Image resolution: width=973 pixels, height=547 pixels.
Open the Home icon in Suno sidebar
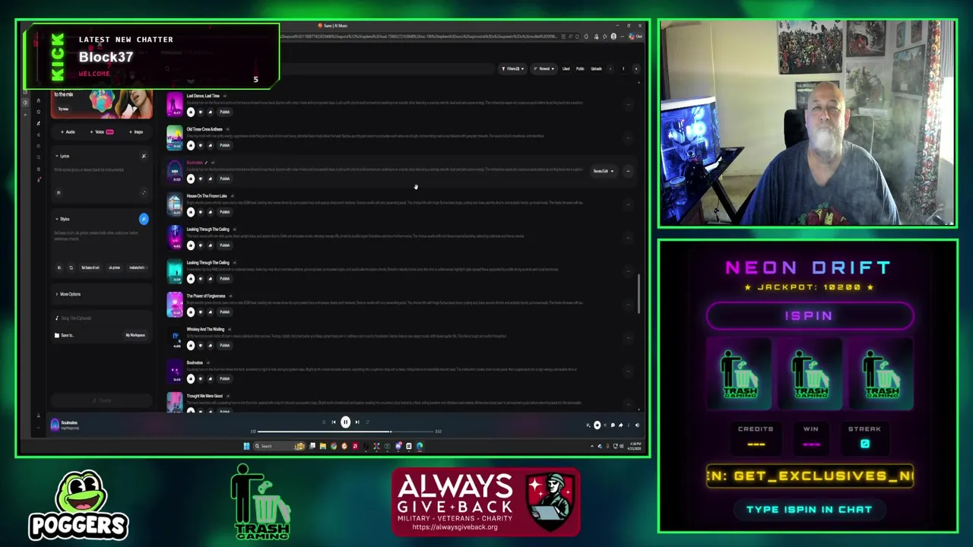[x=39, y=100]
